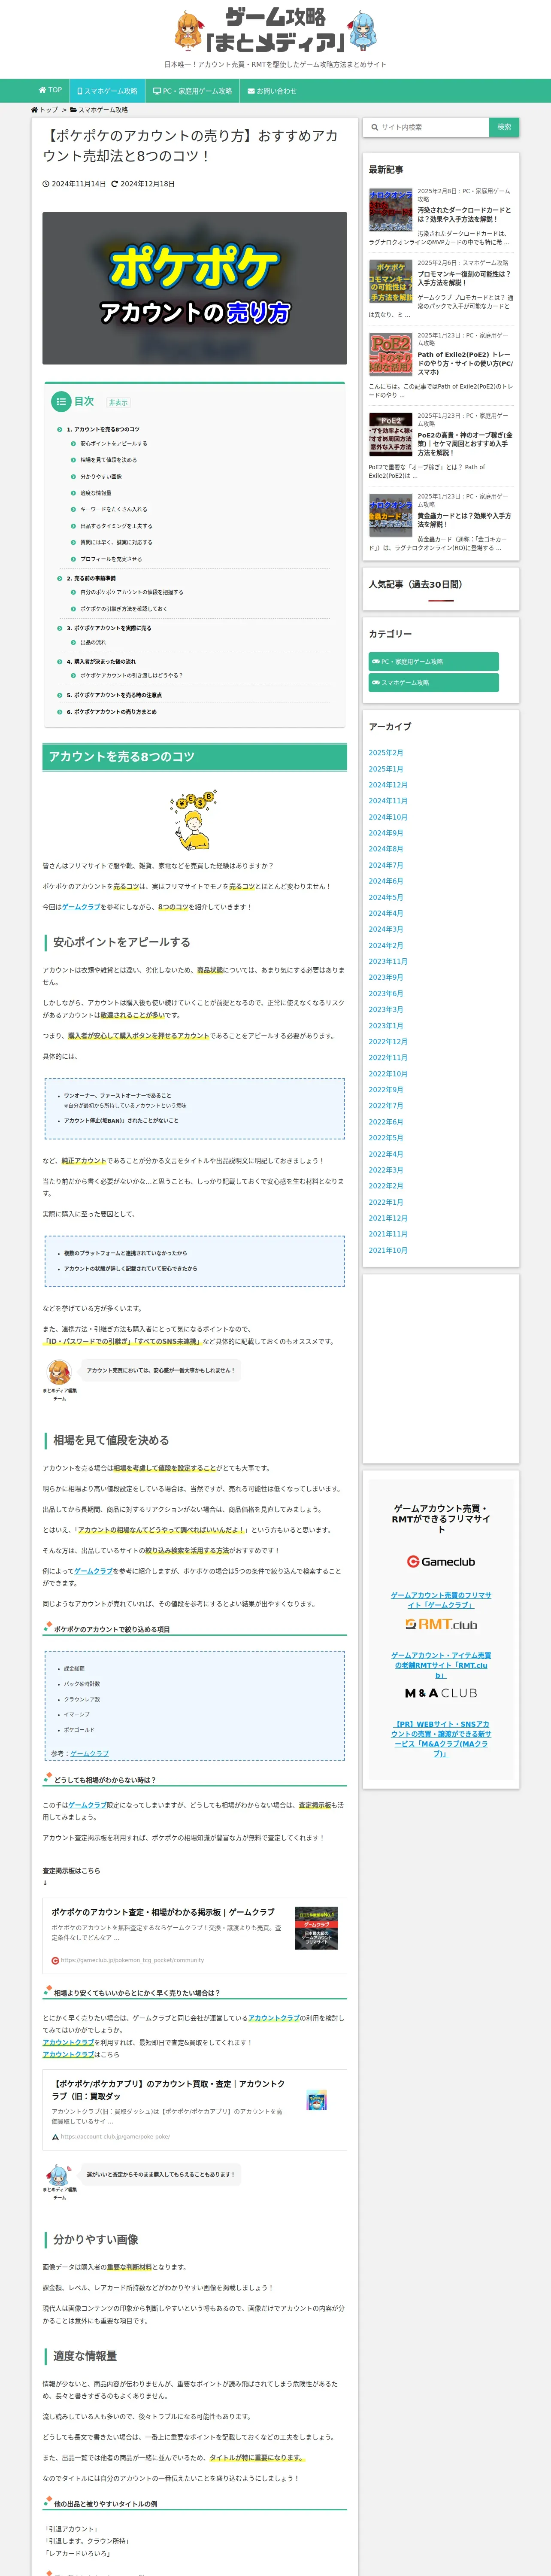Open the Path of Exile2 トレード article thumbnail
The image size is (551, 2576).
390,354
